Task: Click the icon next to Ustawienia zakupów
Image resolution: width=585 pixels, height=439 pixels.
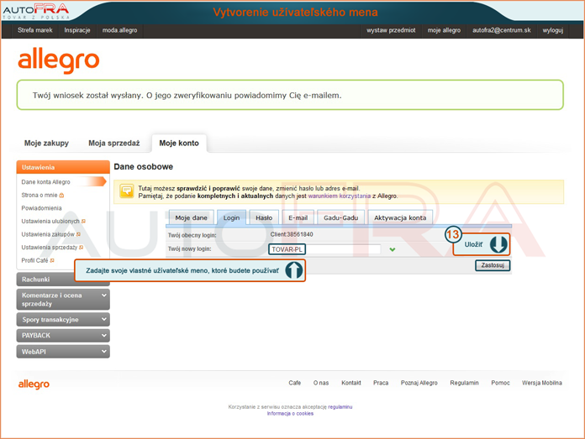Action: [78, 234]
